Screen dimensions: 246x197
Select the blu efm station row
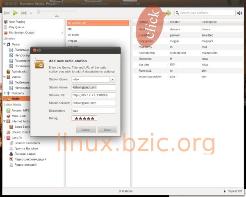[188, 65]
